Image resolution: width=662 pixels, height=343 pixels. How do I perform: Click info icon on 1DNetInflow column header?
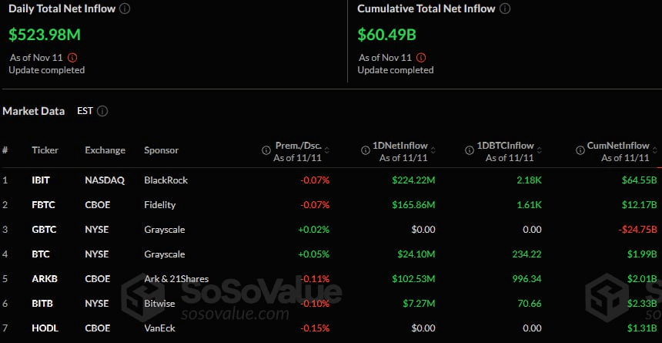coord(365,148)
